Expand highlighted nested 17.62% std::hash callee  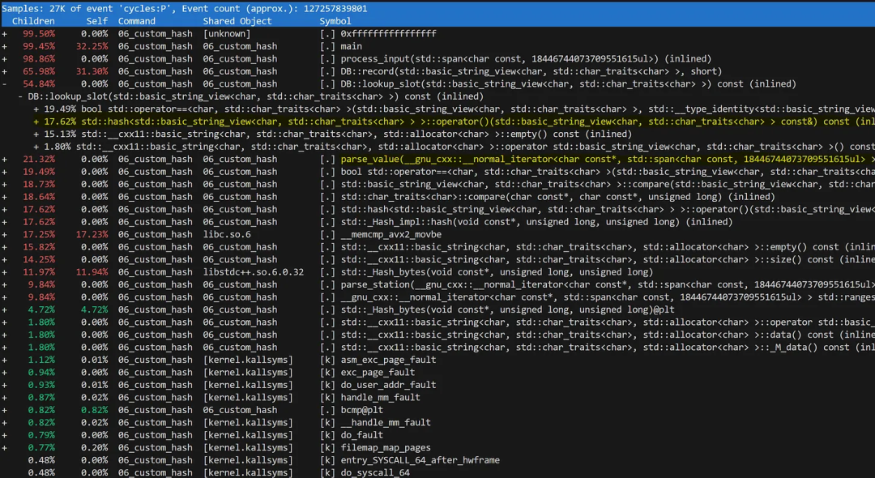pyautogui.click(x=36, y=122)
